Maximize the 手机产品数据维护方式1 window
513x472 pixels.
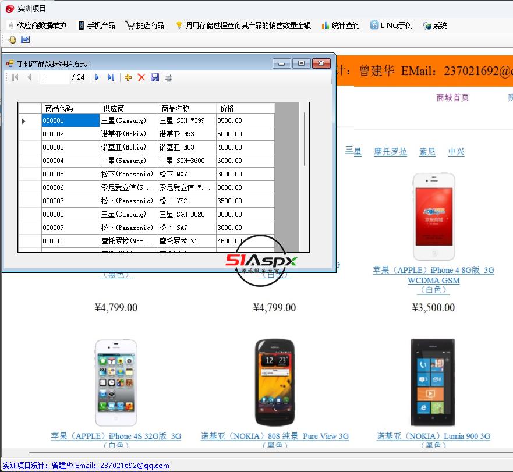pos(301,63)
